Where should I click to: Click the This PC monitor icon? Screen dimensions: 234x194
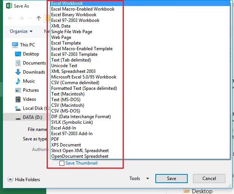15,45
